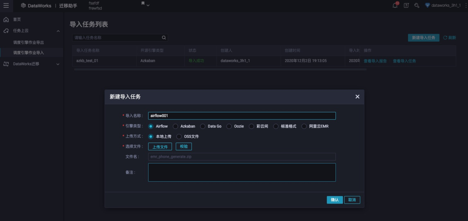Click the cloud upload icon for 任务上云
The height and width of the screenshot is (221, 468).
coord(6,31)
